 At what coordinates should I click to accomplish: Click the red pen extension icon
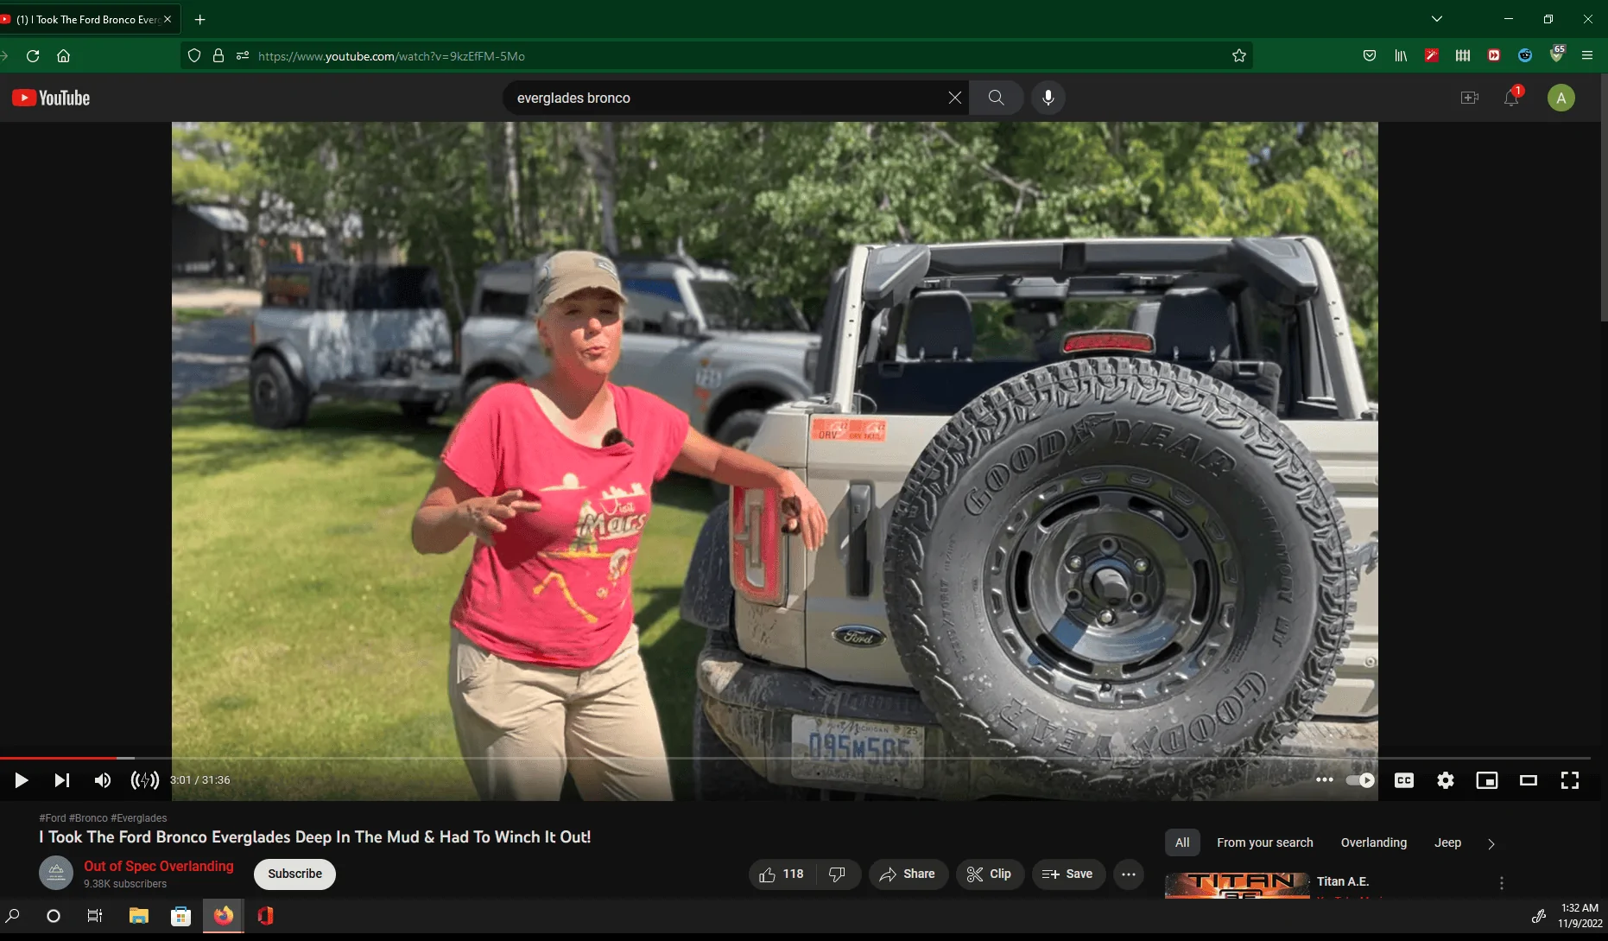[x=1432, y=56]
